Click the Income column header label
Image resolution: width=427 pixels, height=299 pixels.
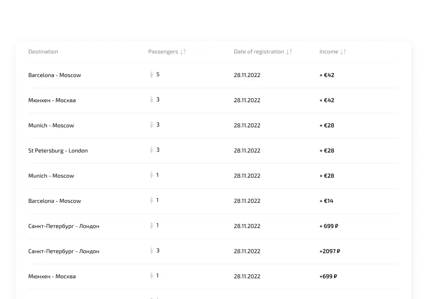[x=328, y=52]
